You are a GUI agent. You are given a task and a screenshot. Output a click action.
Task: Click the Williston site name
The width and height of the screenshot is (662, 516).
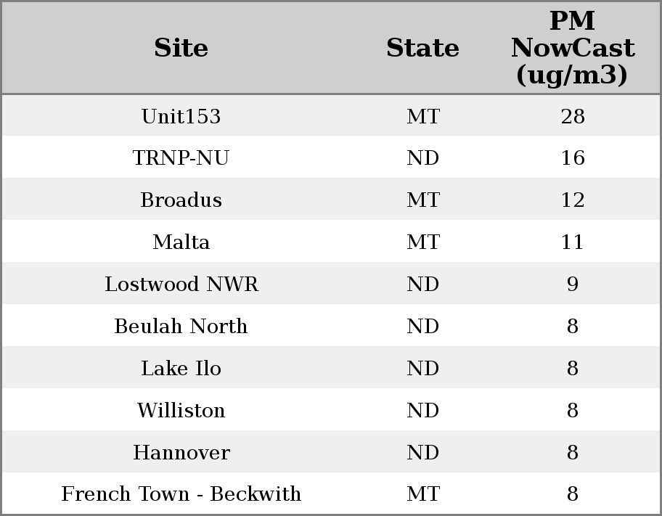181,411
